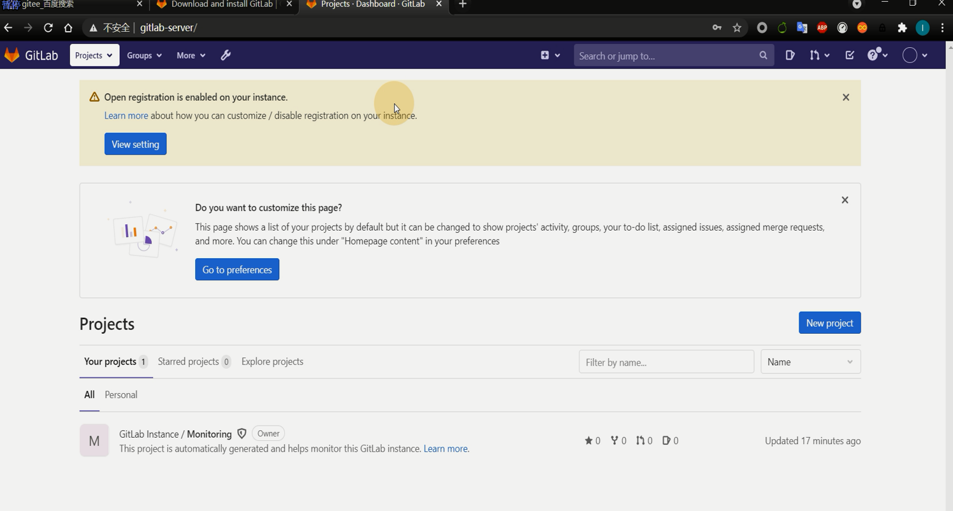Click the not-secure warning icon in address bar
Viewport: 953px width, 511px height.
(93, 28)
